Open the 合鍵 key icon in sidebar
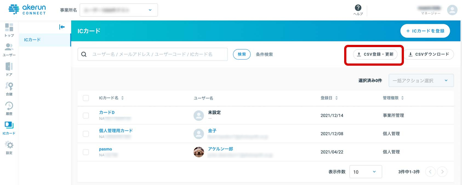The image size is (462, 185). 9,86
